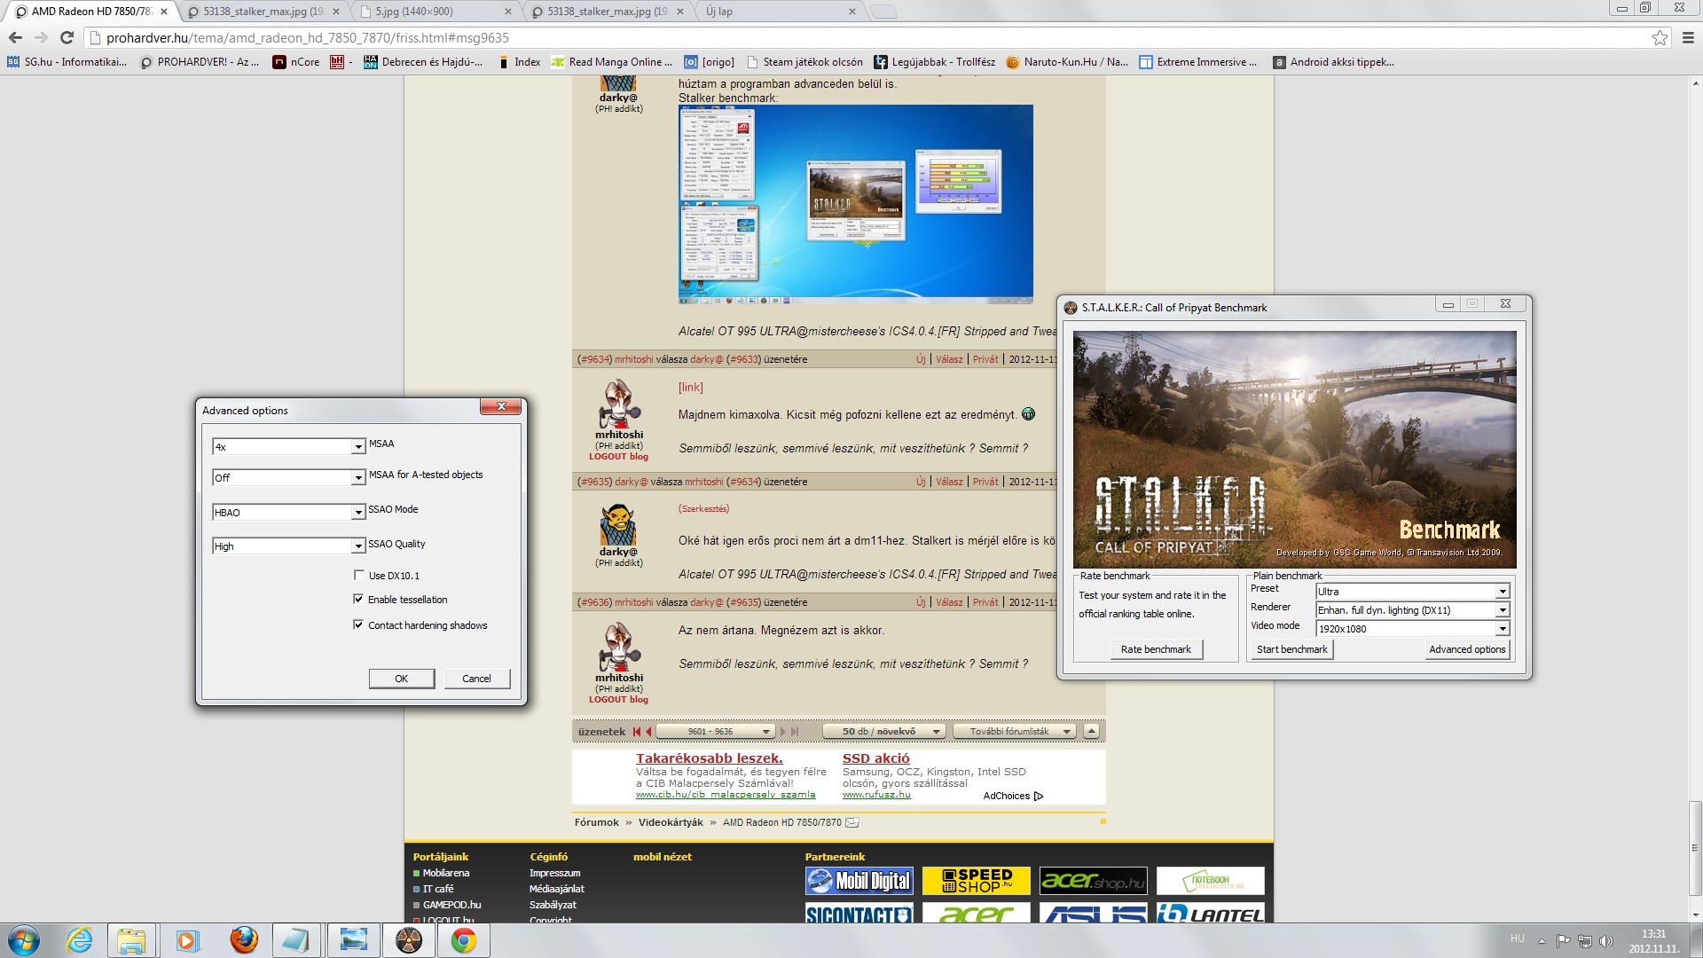Viewport: 1703px width, 958px height.
Task: Enable Use DX10.1 checkbox
Action: tap(358, 575)
